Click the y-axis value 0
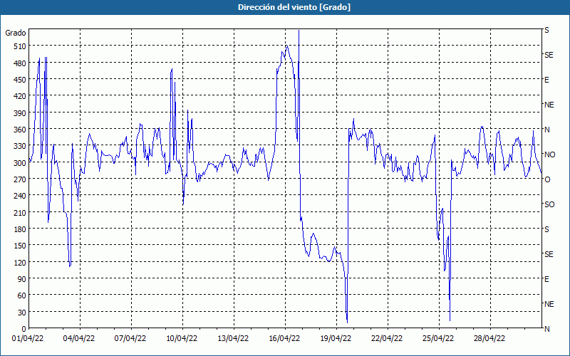570x356 pixels. (24, 329)
